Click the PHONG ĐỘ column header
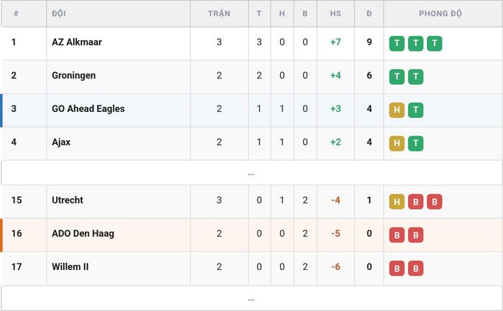503x311 pixels. point(440,14)
